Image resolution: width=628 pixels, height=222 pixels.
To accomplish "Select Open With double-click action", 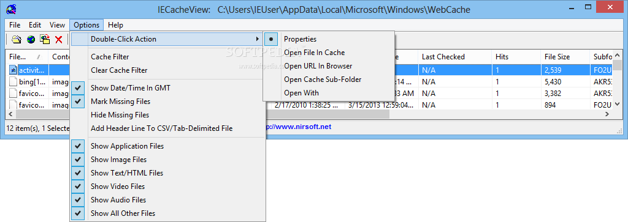I will pyautogui.click(x=329, y=93).
